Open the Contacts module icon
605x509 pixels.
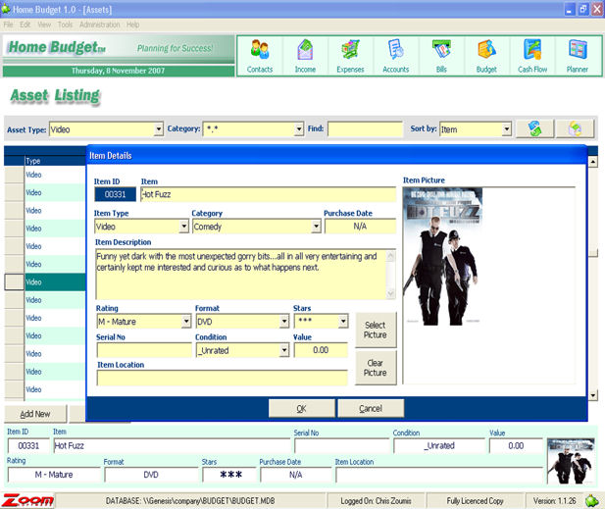[x=260, y=55]
